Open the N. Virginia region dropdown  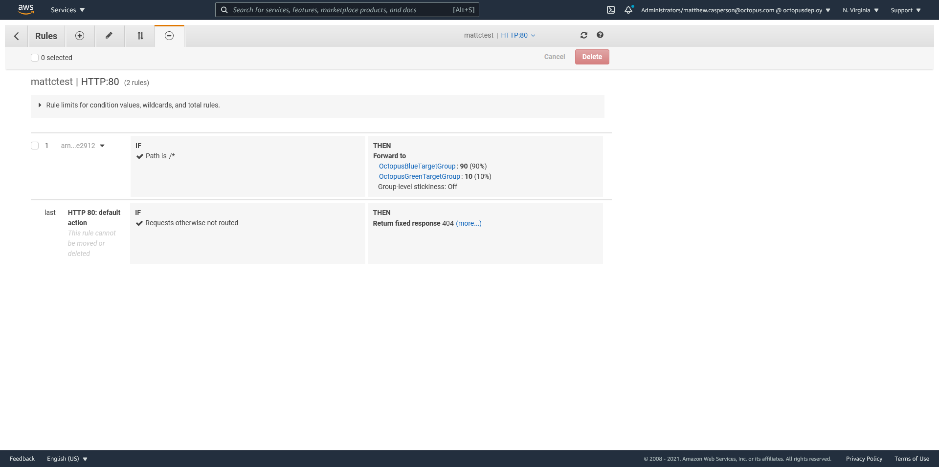(x=860, y=10)
